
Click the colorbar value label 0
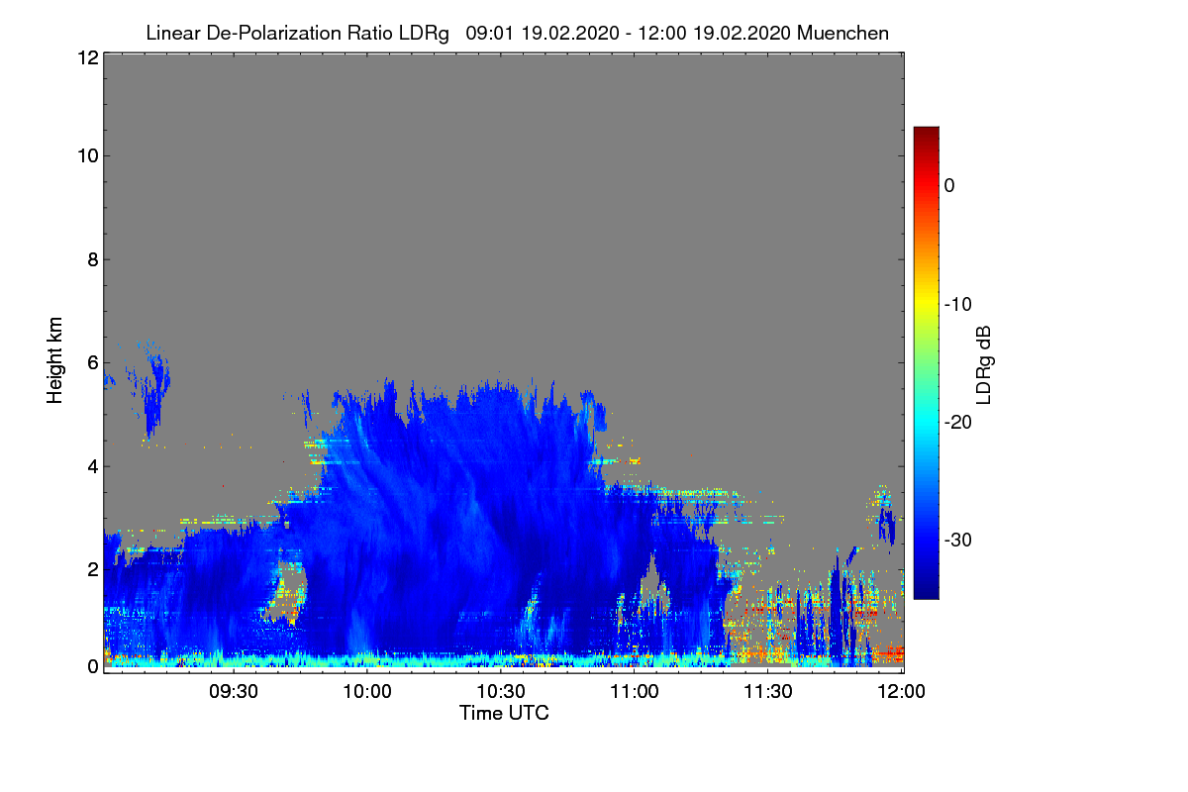click(949, 185)
